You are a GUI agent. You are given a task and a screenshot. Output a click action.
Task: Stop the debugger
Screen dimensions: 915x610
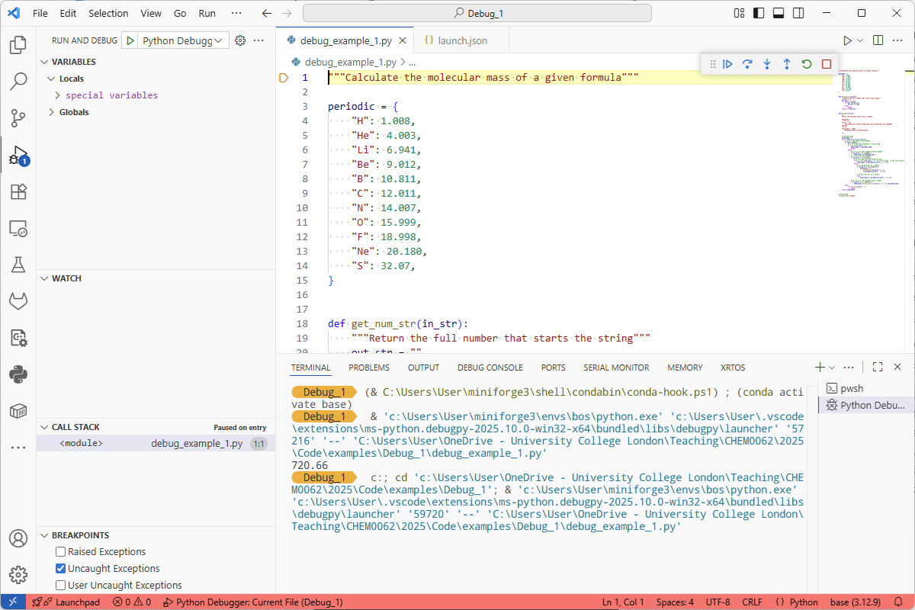[x=827, y=64]
